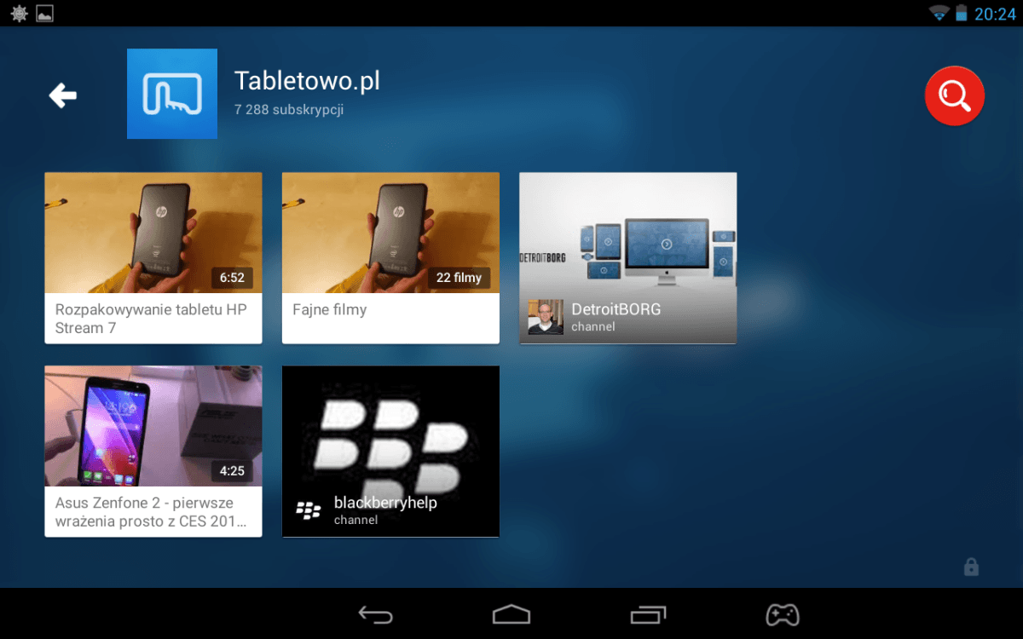The image size is (1023, 639).
Task: Select the "Fajne filmy" playlist title
Action: [x=330, y=310]
